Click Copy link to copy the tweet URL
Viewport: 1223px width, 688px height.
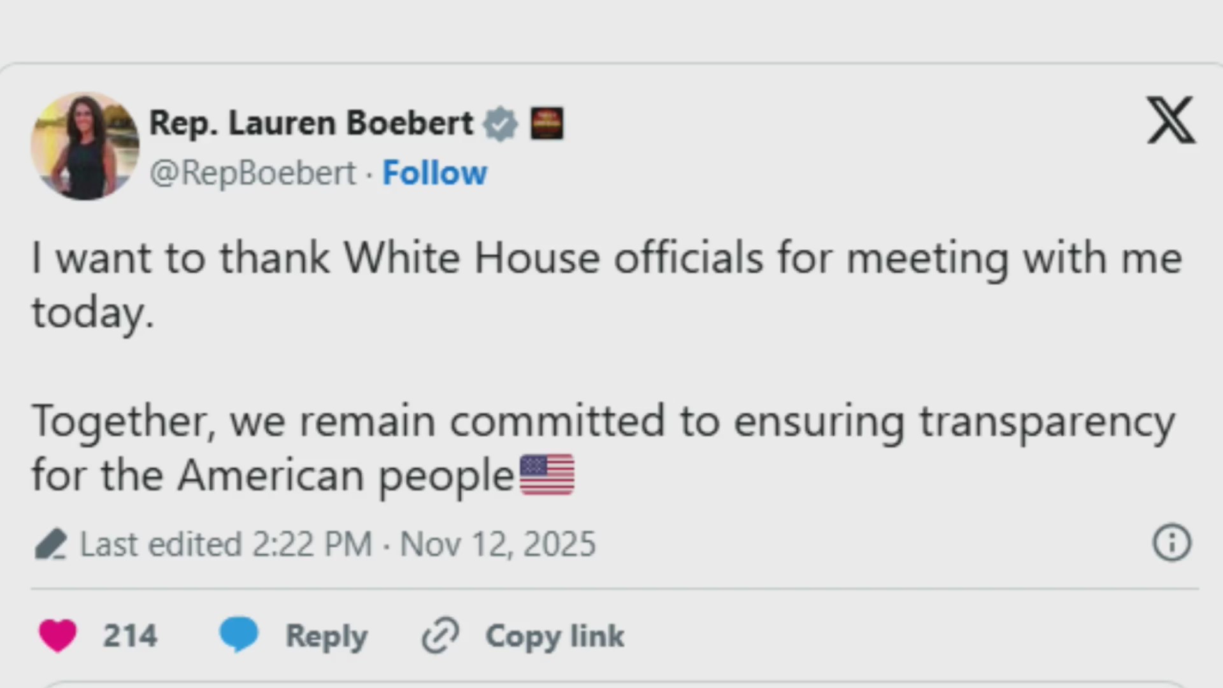554,635
